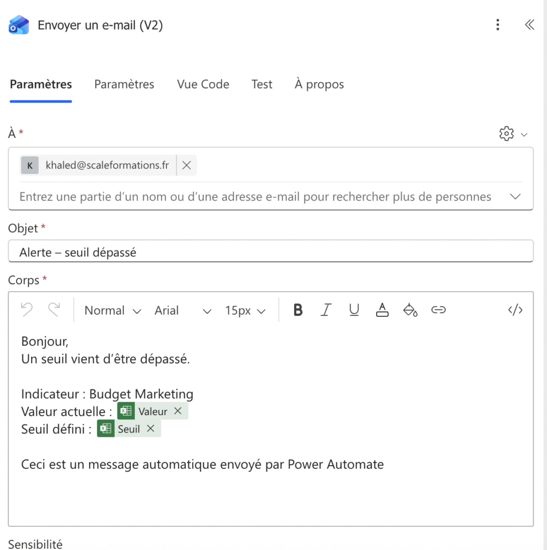Toggle the HTML code view button
Screen dimensions: 547x550
coord(515,310)
